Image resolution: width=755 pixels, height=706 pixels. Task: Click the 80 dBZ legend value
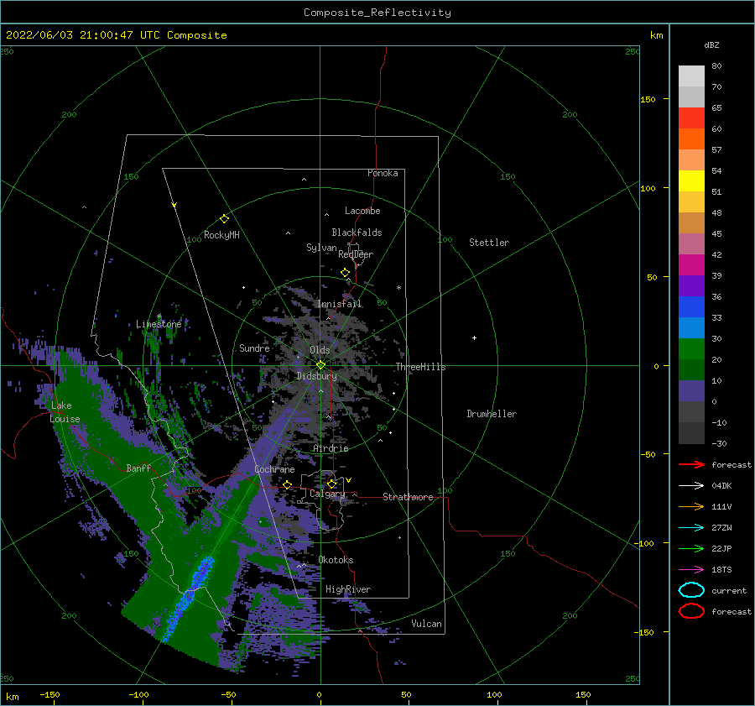coord(716,65)
